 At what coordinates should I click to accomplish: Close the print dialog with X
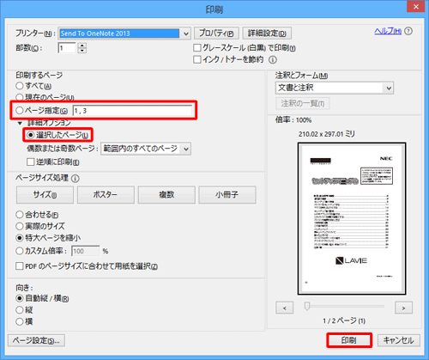click(x=416, y=7)
